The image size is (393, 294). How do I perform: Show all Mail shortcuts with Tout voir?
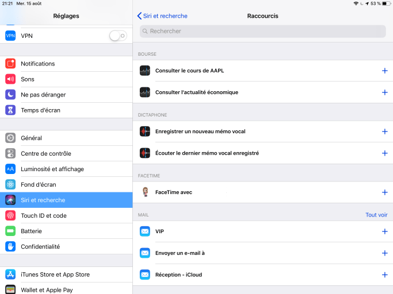tap(376, 215)
